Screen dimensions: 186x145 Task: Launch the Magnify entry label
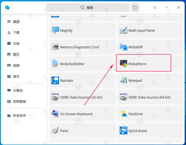66,30
